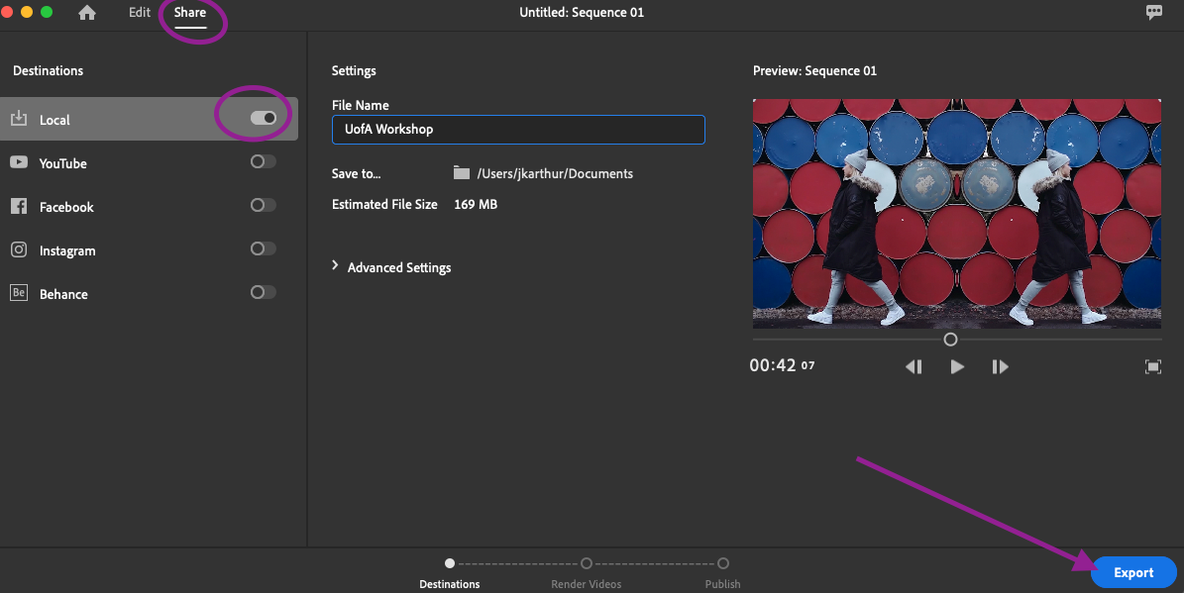Image resolution: width=1184 pixels, height=593 pixels.
Task: Step forward one frame in preview
Action: (1000, 366)
